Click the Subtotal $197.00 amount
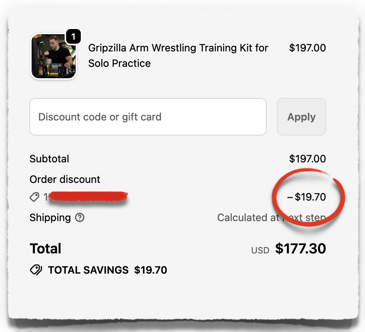Screen dimensions: 365x332 pos(308,159)
